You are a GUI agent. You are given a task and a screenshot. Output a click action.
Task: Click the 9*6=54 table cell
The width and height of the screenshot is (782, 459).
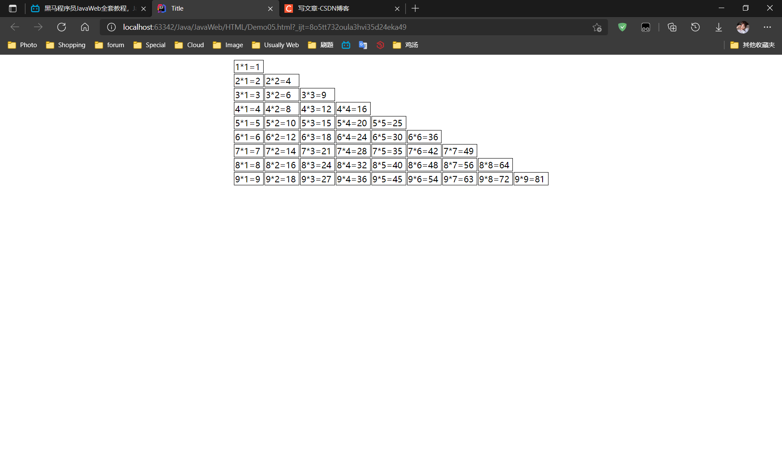(x=424, y=179)
